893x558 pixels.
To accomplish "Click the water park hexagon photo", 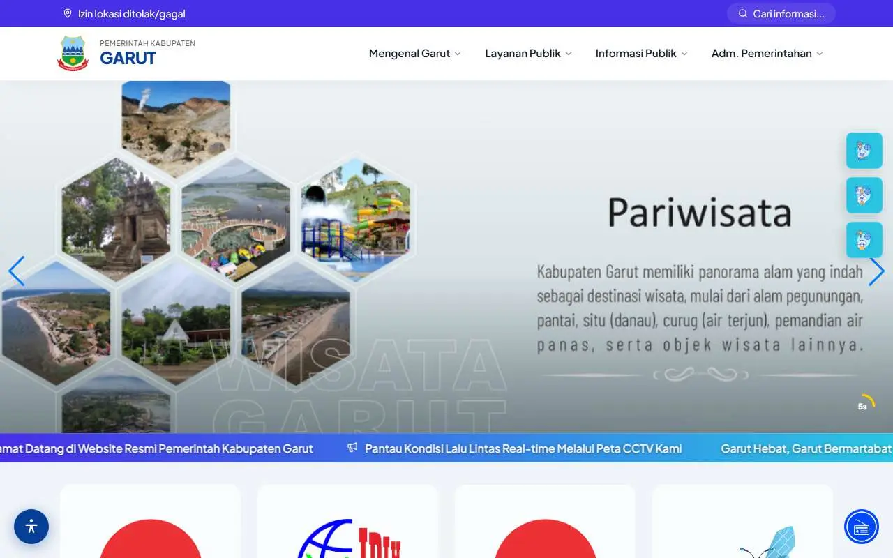I will [x=356, y=219].
